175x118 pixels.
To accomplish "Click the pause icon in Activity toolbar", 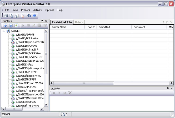I will click(x=54, y=93).
